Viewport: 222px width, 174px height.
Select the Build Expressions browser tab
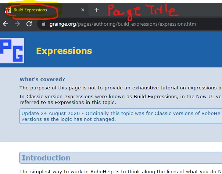44,10
